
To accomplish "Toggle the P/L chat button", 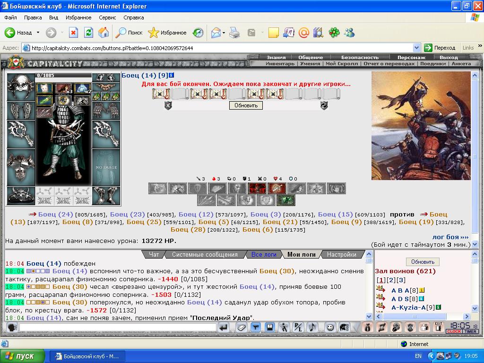I will click(298, 328).
